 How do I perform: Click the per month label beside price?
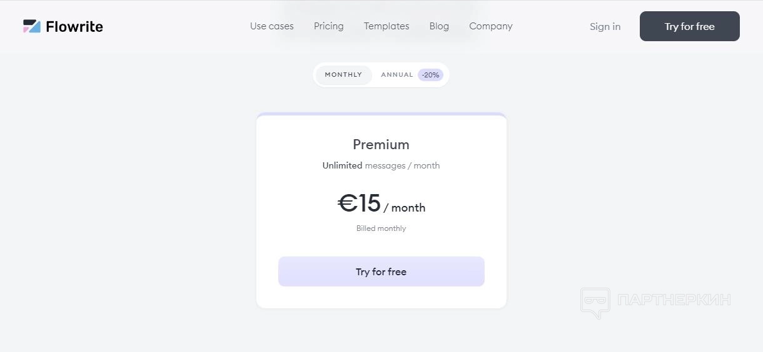coord(405,208)
